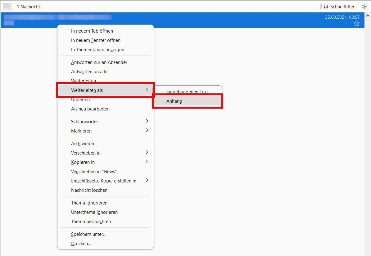Viewport: 371px width, 256px height.
Task: Select In neuem Fenster öffnen
Action: click(96, 40)
